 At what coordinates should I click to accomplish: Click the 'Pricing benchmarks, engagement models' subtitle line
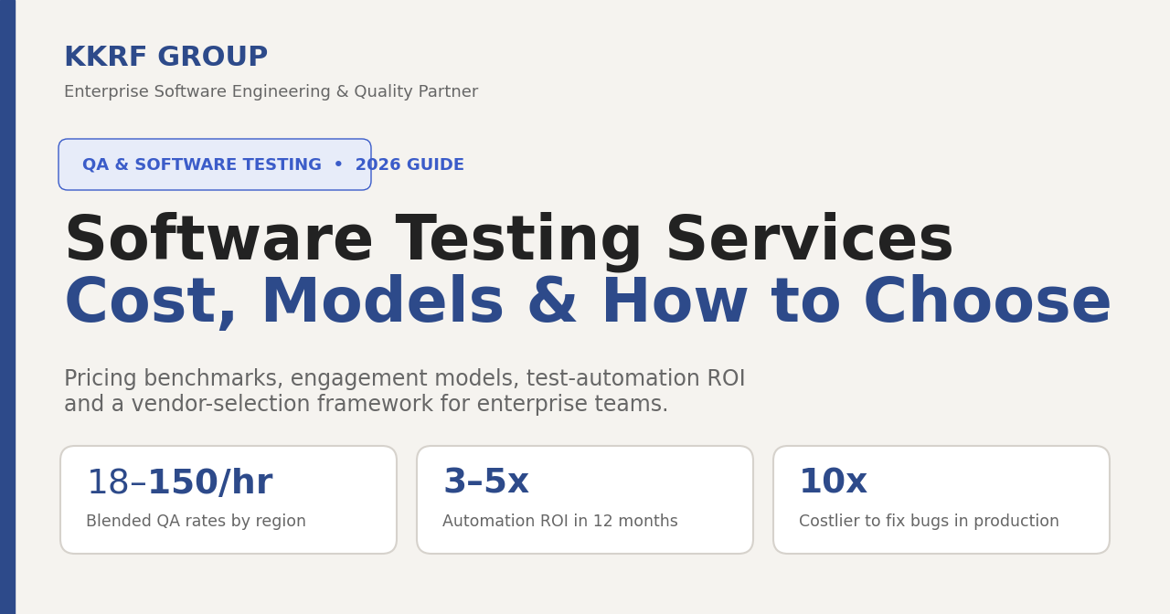[x=404, y=379]
